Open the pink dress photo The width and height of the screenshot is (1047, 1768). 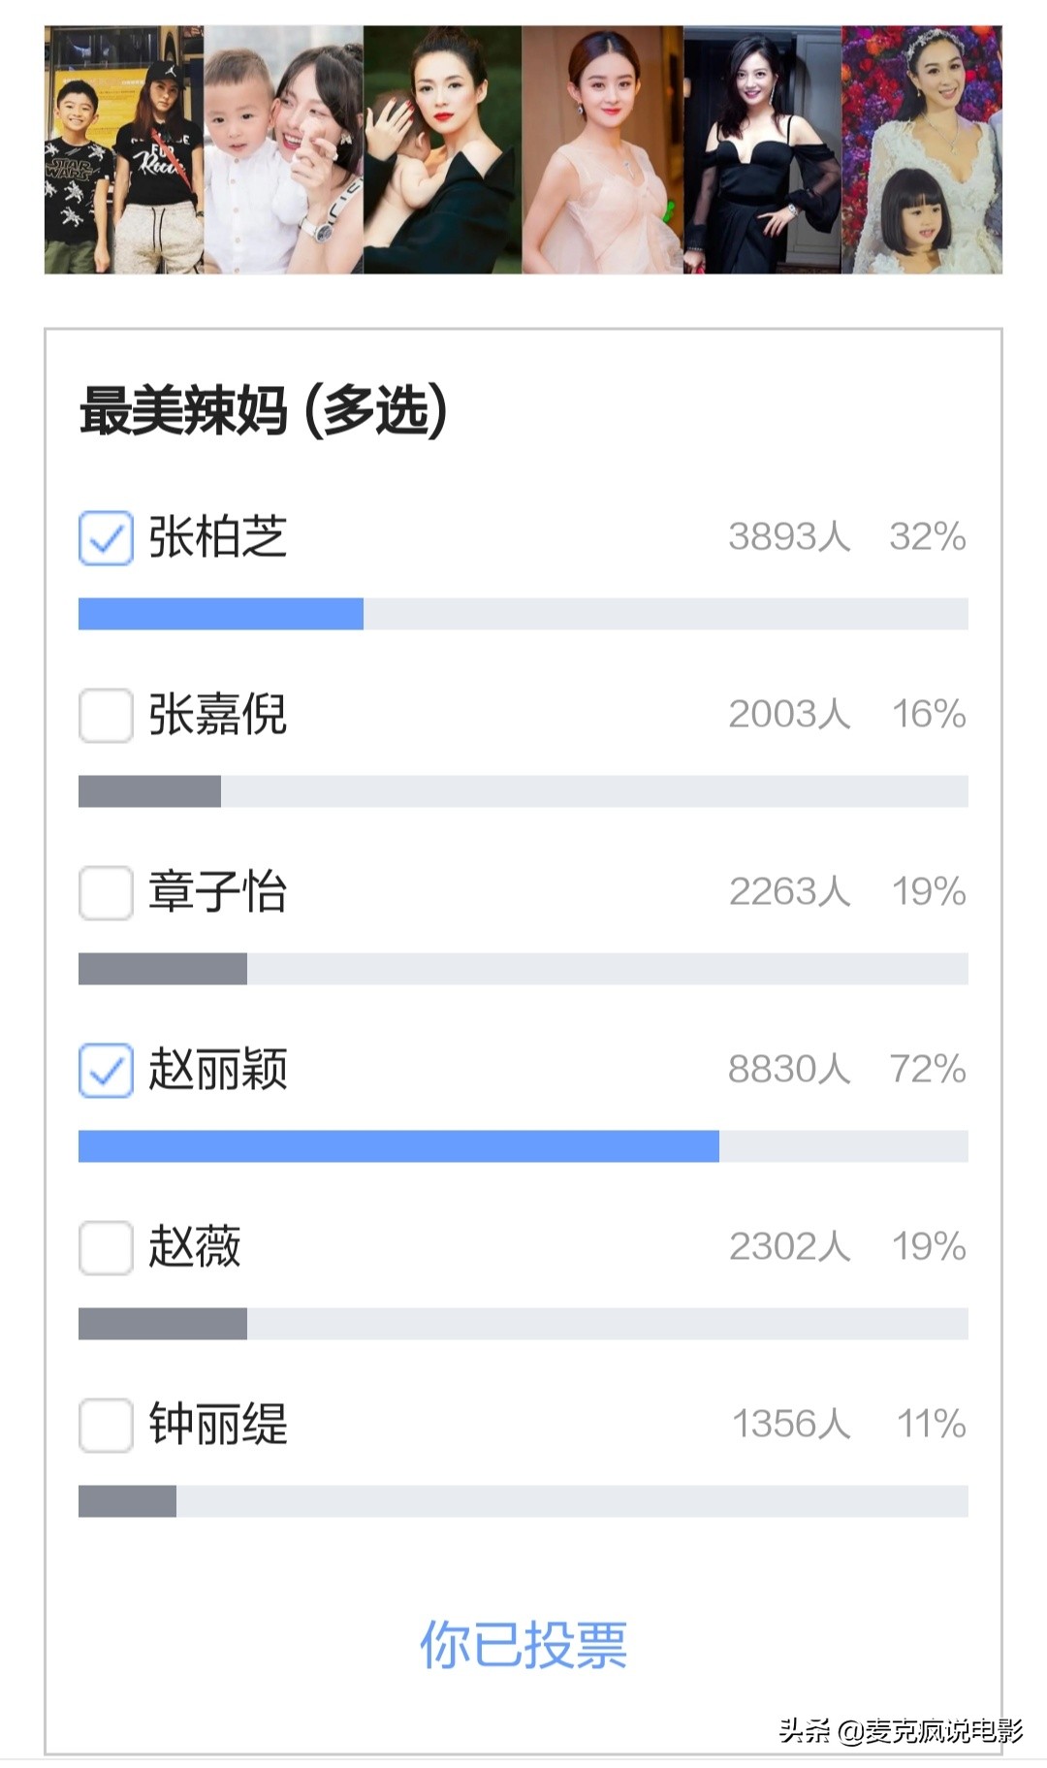(603, 150)
